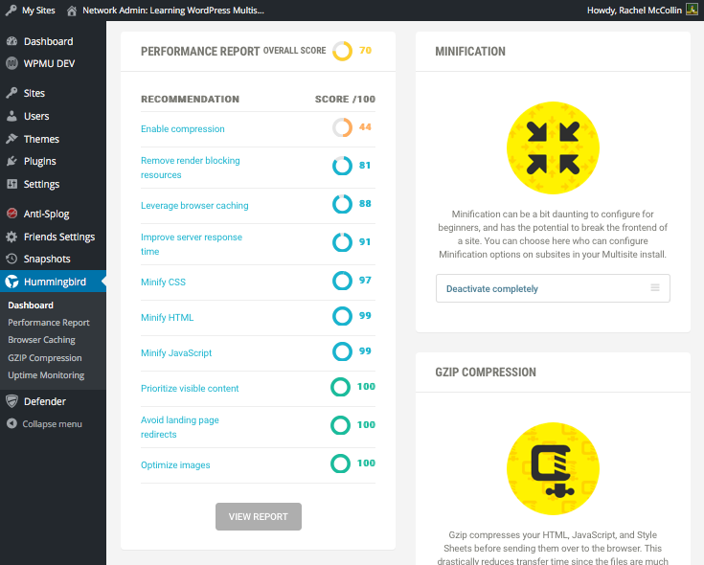Click Rachel McCollin's avatar thumbnail
The width and height of the screenshot is (704, 565).
pos(692,10)
